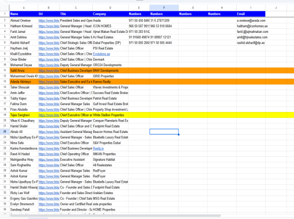This screenshot has width=294, height=219.
Task: Open LinkedIn URL for Sahil Arora
Action: point(49,71)
